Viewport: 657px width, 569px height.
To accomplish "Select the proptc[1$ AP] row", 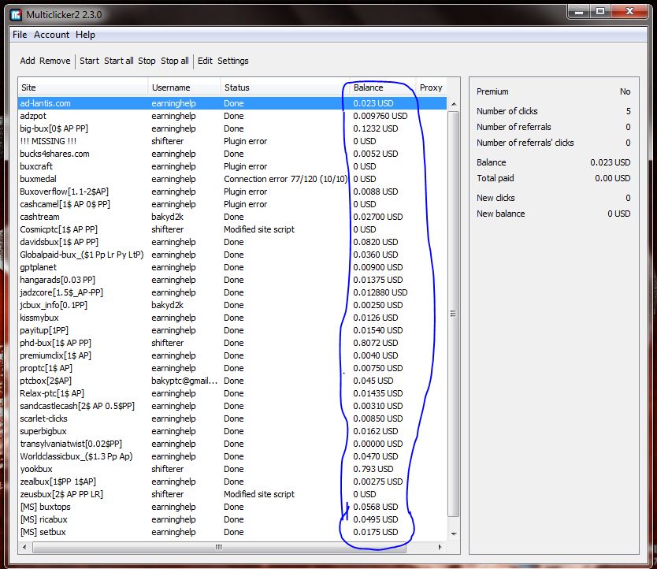I will 232,368.
